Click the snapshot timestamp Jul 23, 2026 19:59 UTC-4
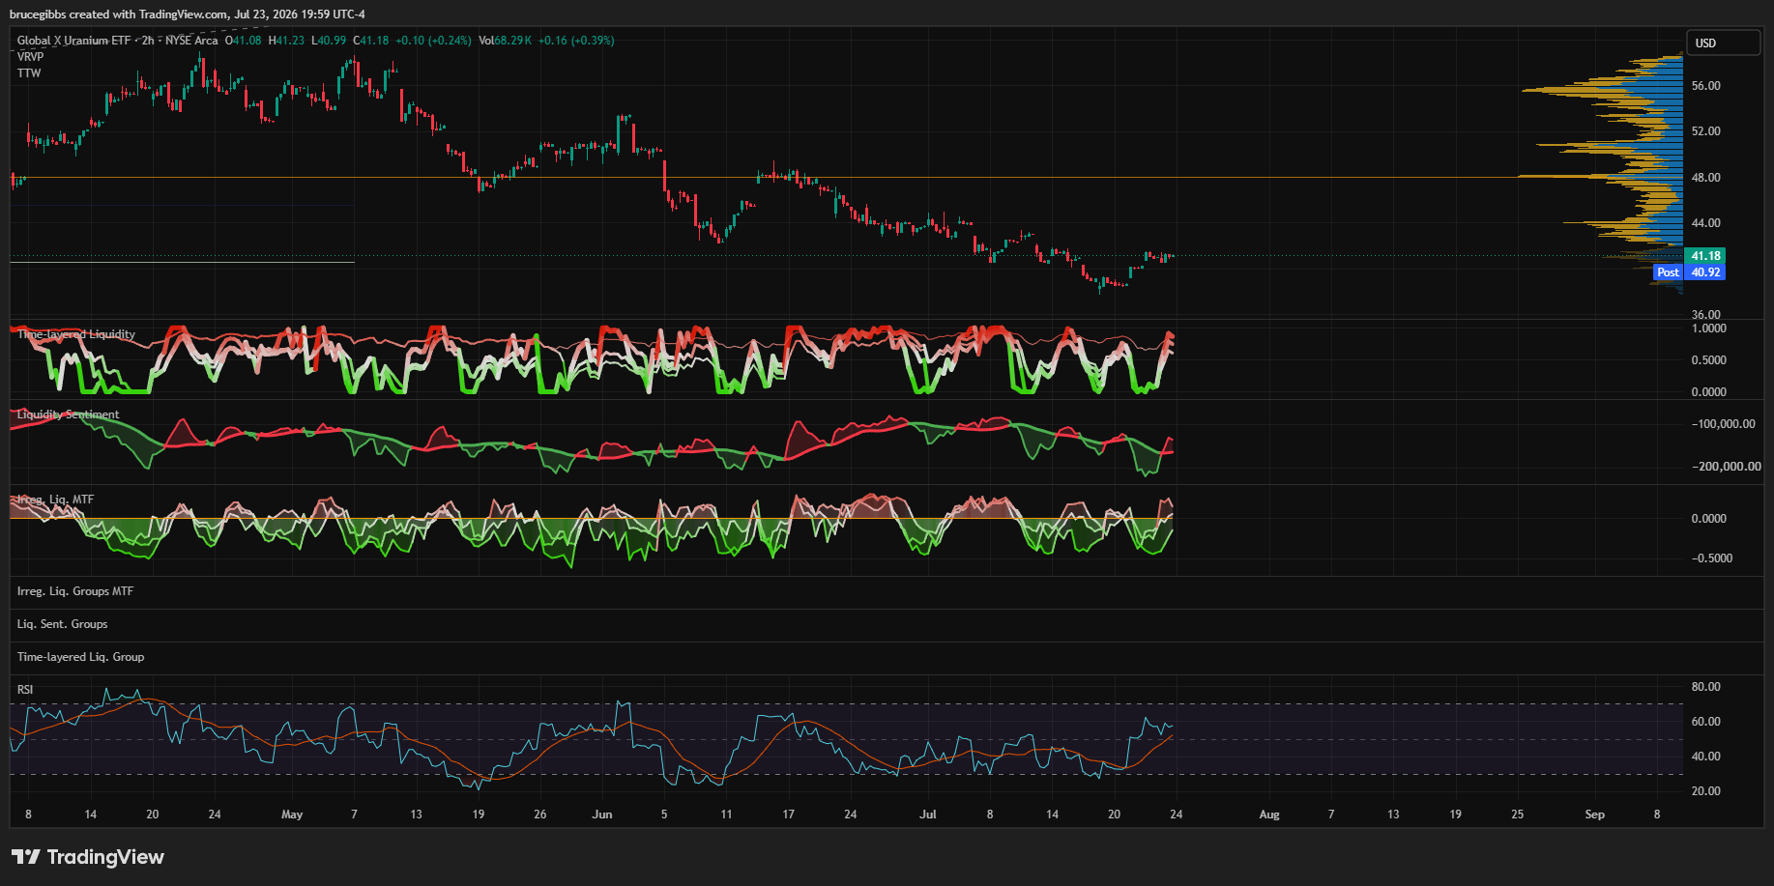 click(x=300, y=14)
